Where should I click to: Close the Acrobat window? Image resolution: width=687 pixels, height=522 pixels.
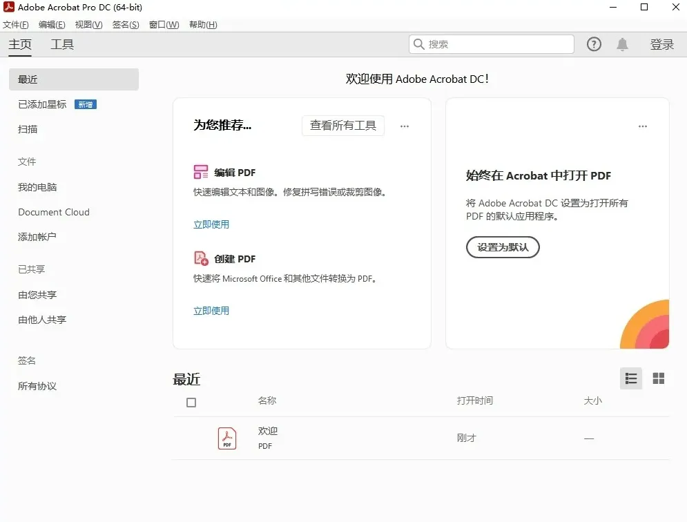point(676,7)
